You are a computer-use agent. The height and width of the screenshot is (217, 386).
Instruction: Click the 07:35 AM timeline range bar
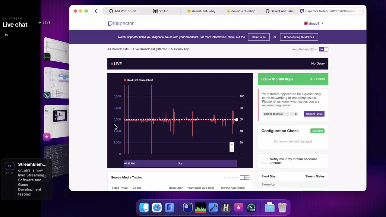(x=180, y=163)
